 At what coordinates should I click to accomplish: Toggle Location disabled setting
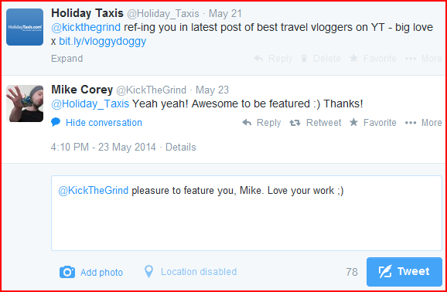pos(199,272)
